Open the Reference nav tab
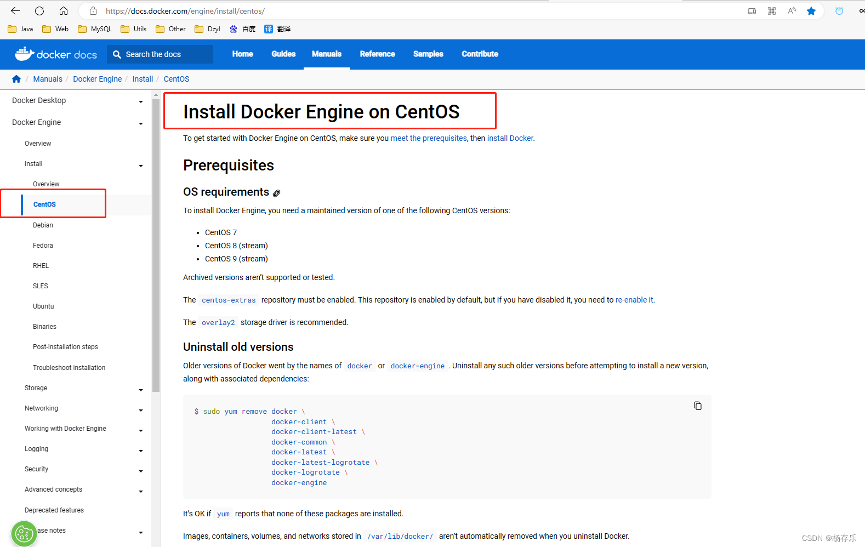The width and height of the screenshot is (865, 547). click(377, 54)
